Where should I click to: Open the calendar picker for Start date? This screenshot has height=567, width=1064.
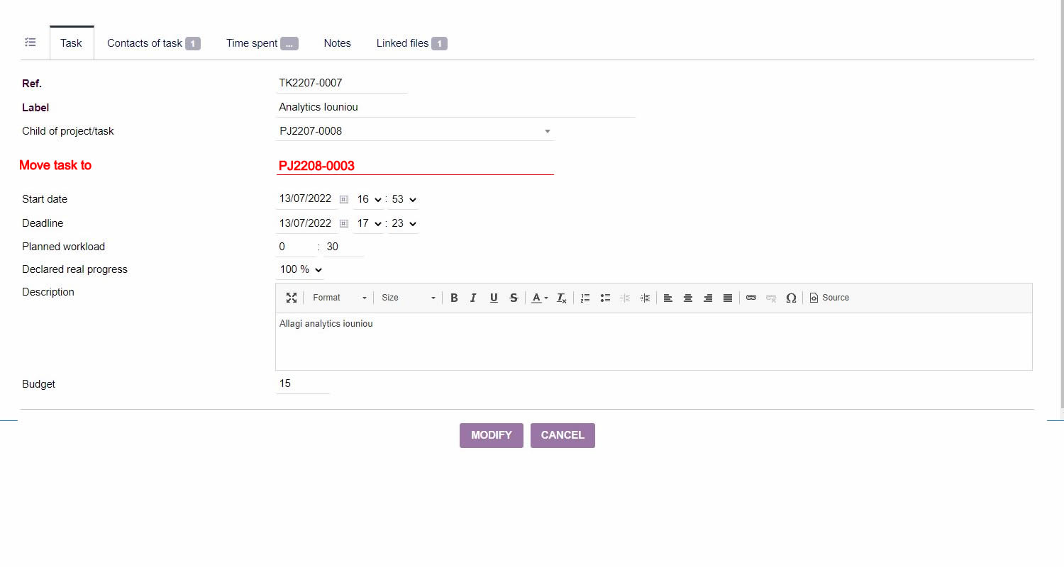tap(344, 199)
